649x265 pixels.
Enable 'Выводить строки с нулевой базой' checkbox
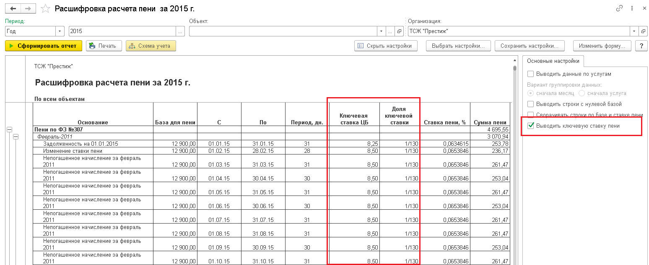click(531, 104)
